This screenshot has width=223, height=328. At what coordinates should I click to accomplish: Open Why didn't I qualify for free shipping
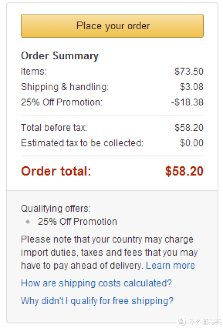pos(97,301)
